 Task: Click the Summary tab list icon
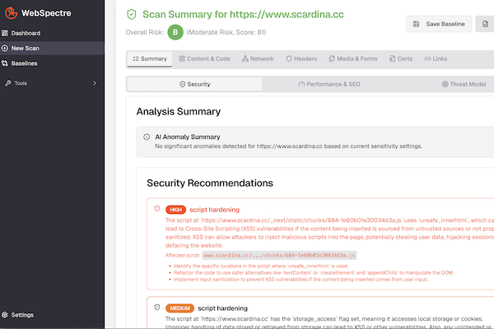tap(136, 59)
